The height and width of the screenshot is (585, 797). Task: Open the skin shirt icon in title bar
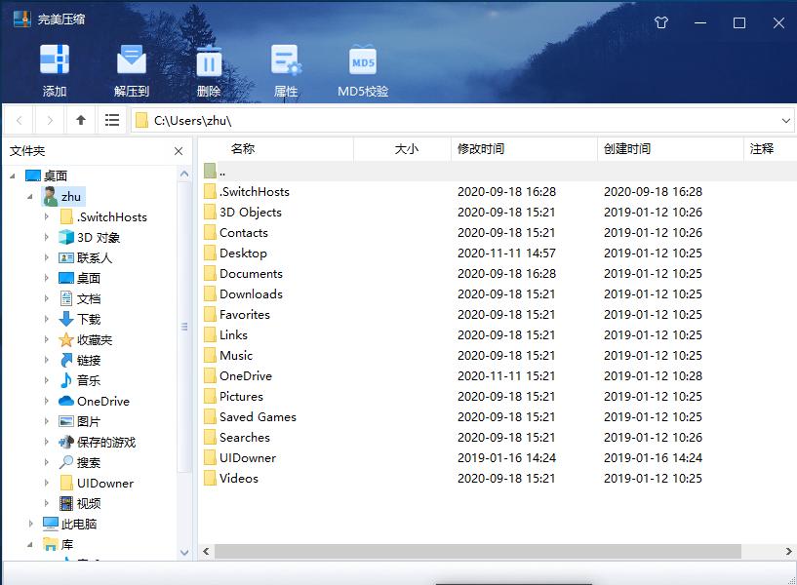(661, 22)
